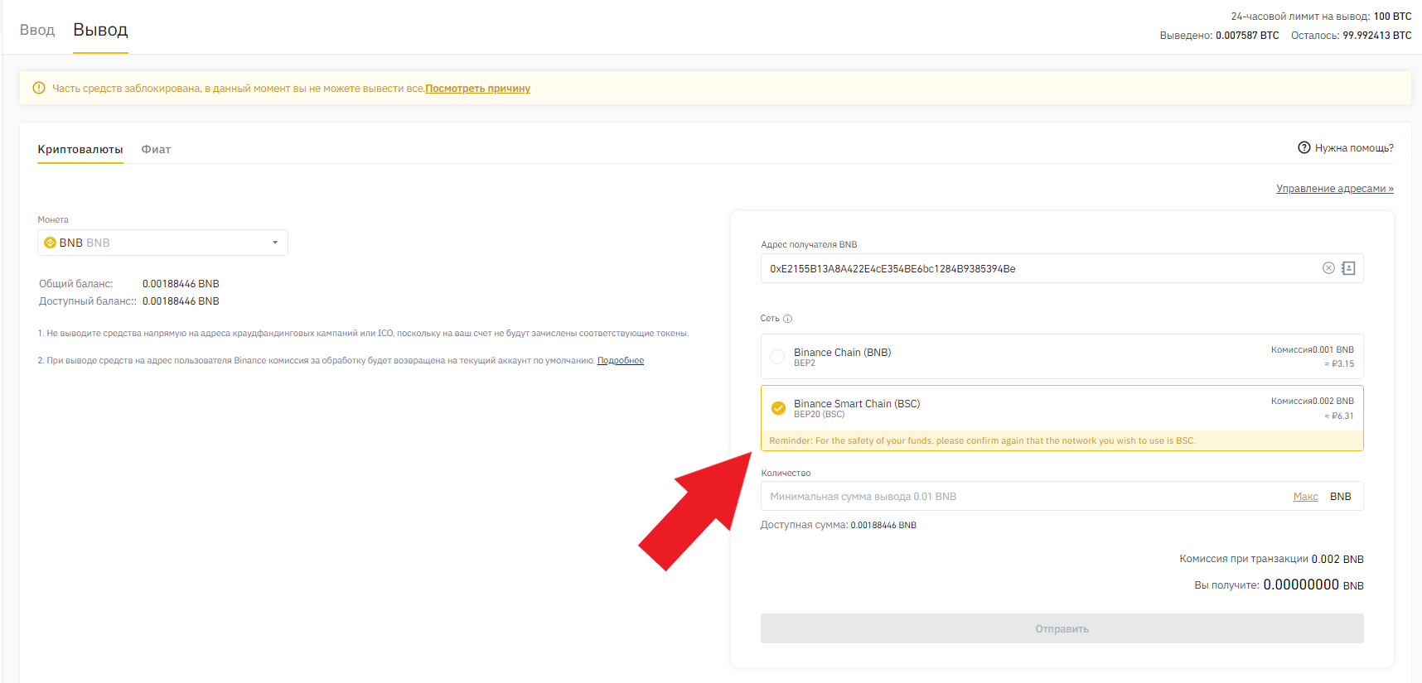Click the question mark help icon
1422x683 pixels.
point(1304,148)
